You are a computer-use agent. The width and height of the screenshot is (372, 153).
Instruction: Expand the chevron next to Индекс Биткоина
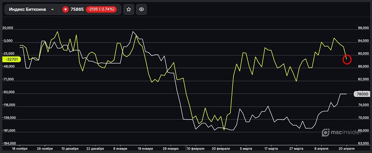(x=52, y=10)
